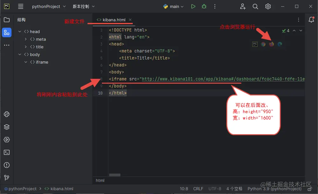Click the html breadcrumb below editor

tap(100, 180)
